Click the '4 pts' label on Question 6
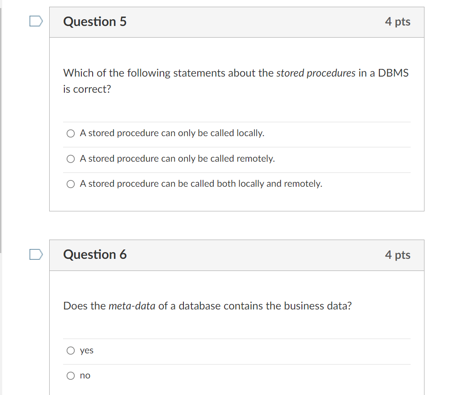 click(397, 255)
